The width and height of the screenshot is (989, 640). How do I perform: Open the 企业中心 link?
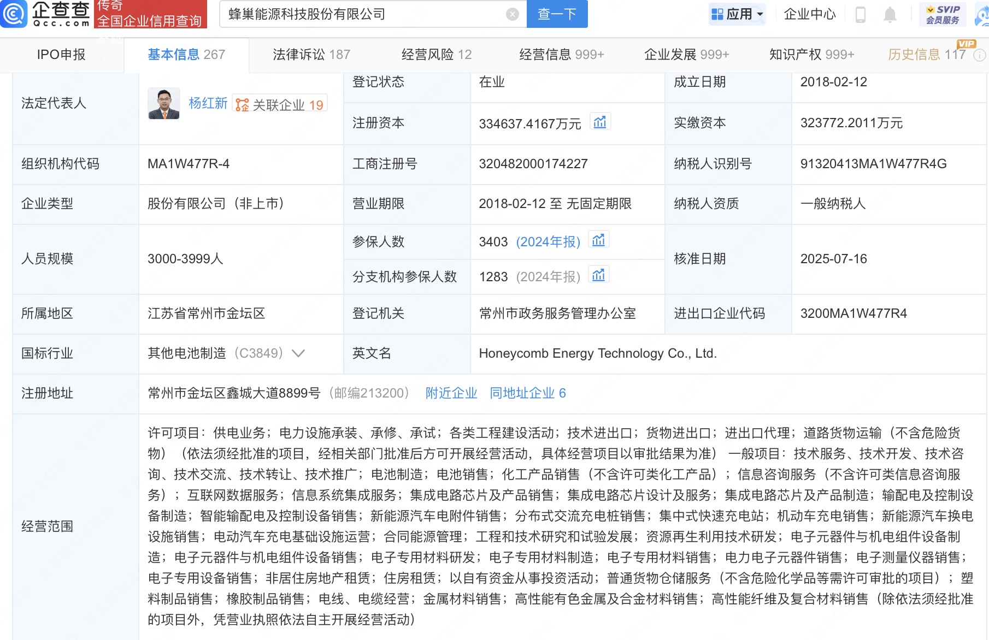pos(810,14)
